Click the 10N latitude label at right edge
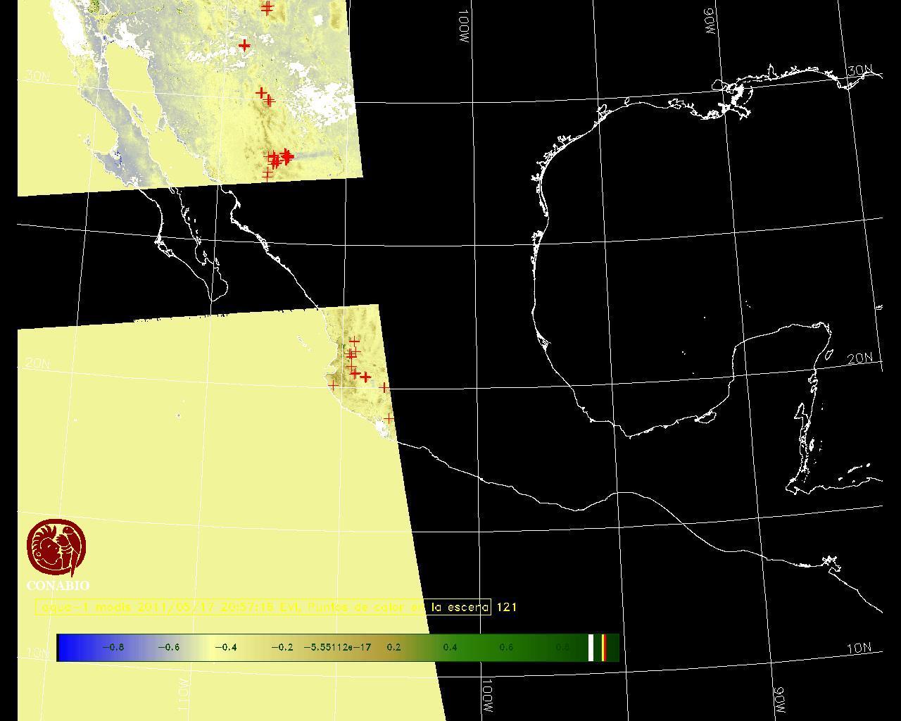The height and width of the screenshot is (721, 901). tap(859, 648)
